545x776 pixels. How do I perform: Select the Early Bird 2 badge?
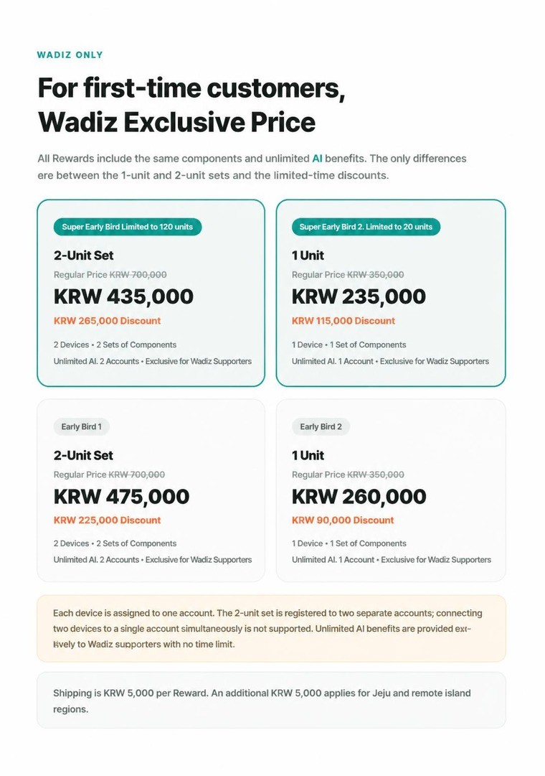pos(321,426)
